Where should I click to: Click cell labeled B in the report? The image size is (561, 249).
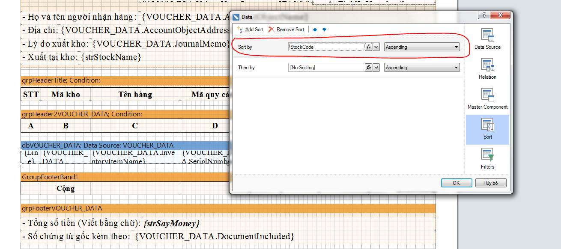point(66,126)
